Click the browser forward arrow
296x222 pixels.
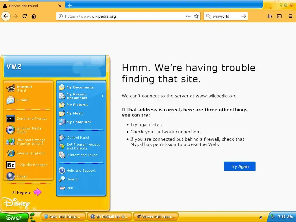coord(15,16)
